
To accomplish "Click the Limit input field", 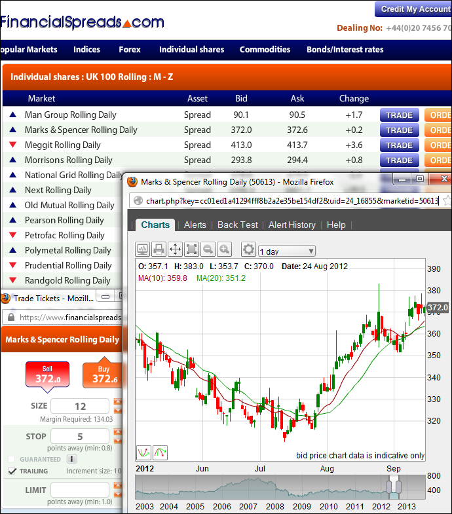I will coord(79,490).
